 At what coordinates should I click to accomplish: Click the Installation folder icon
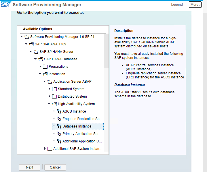45,74
